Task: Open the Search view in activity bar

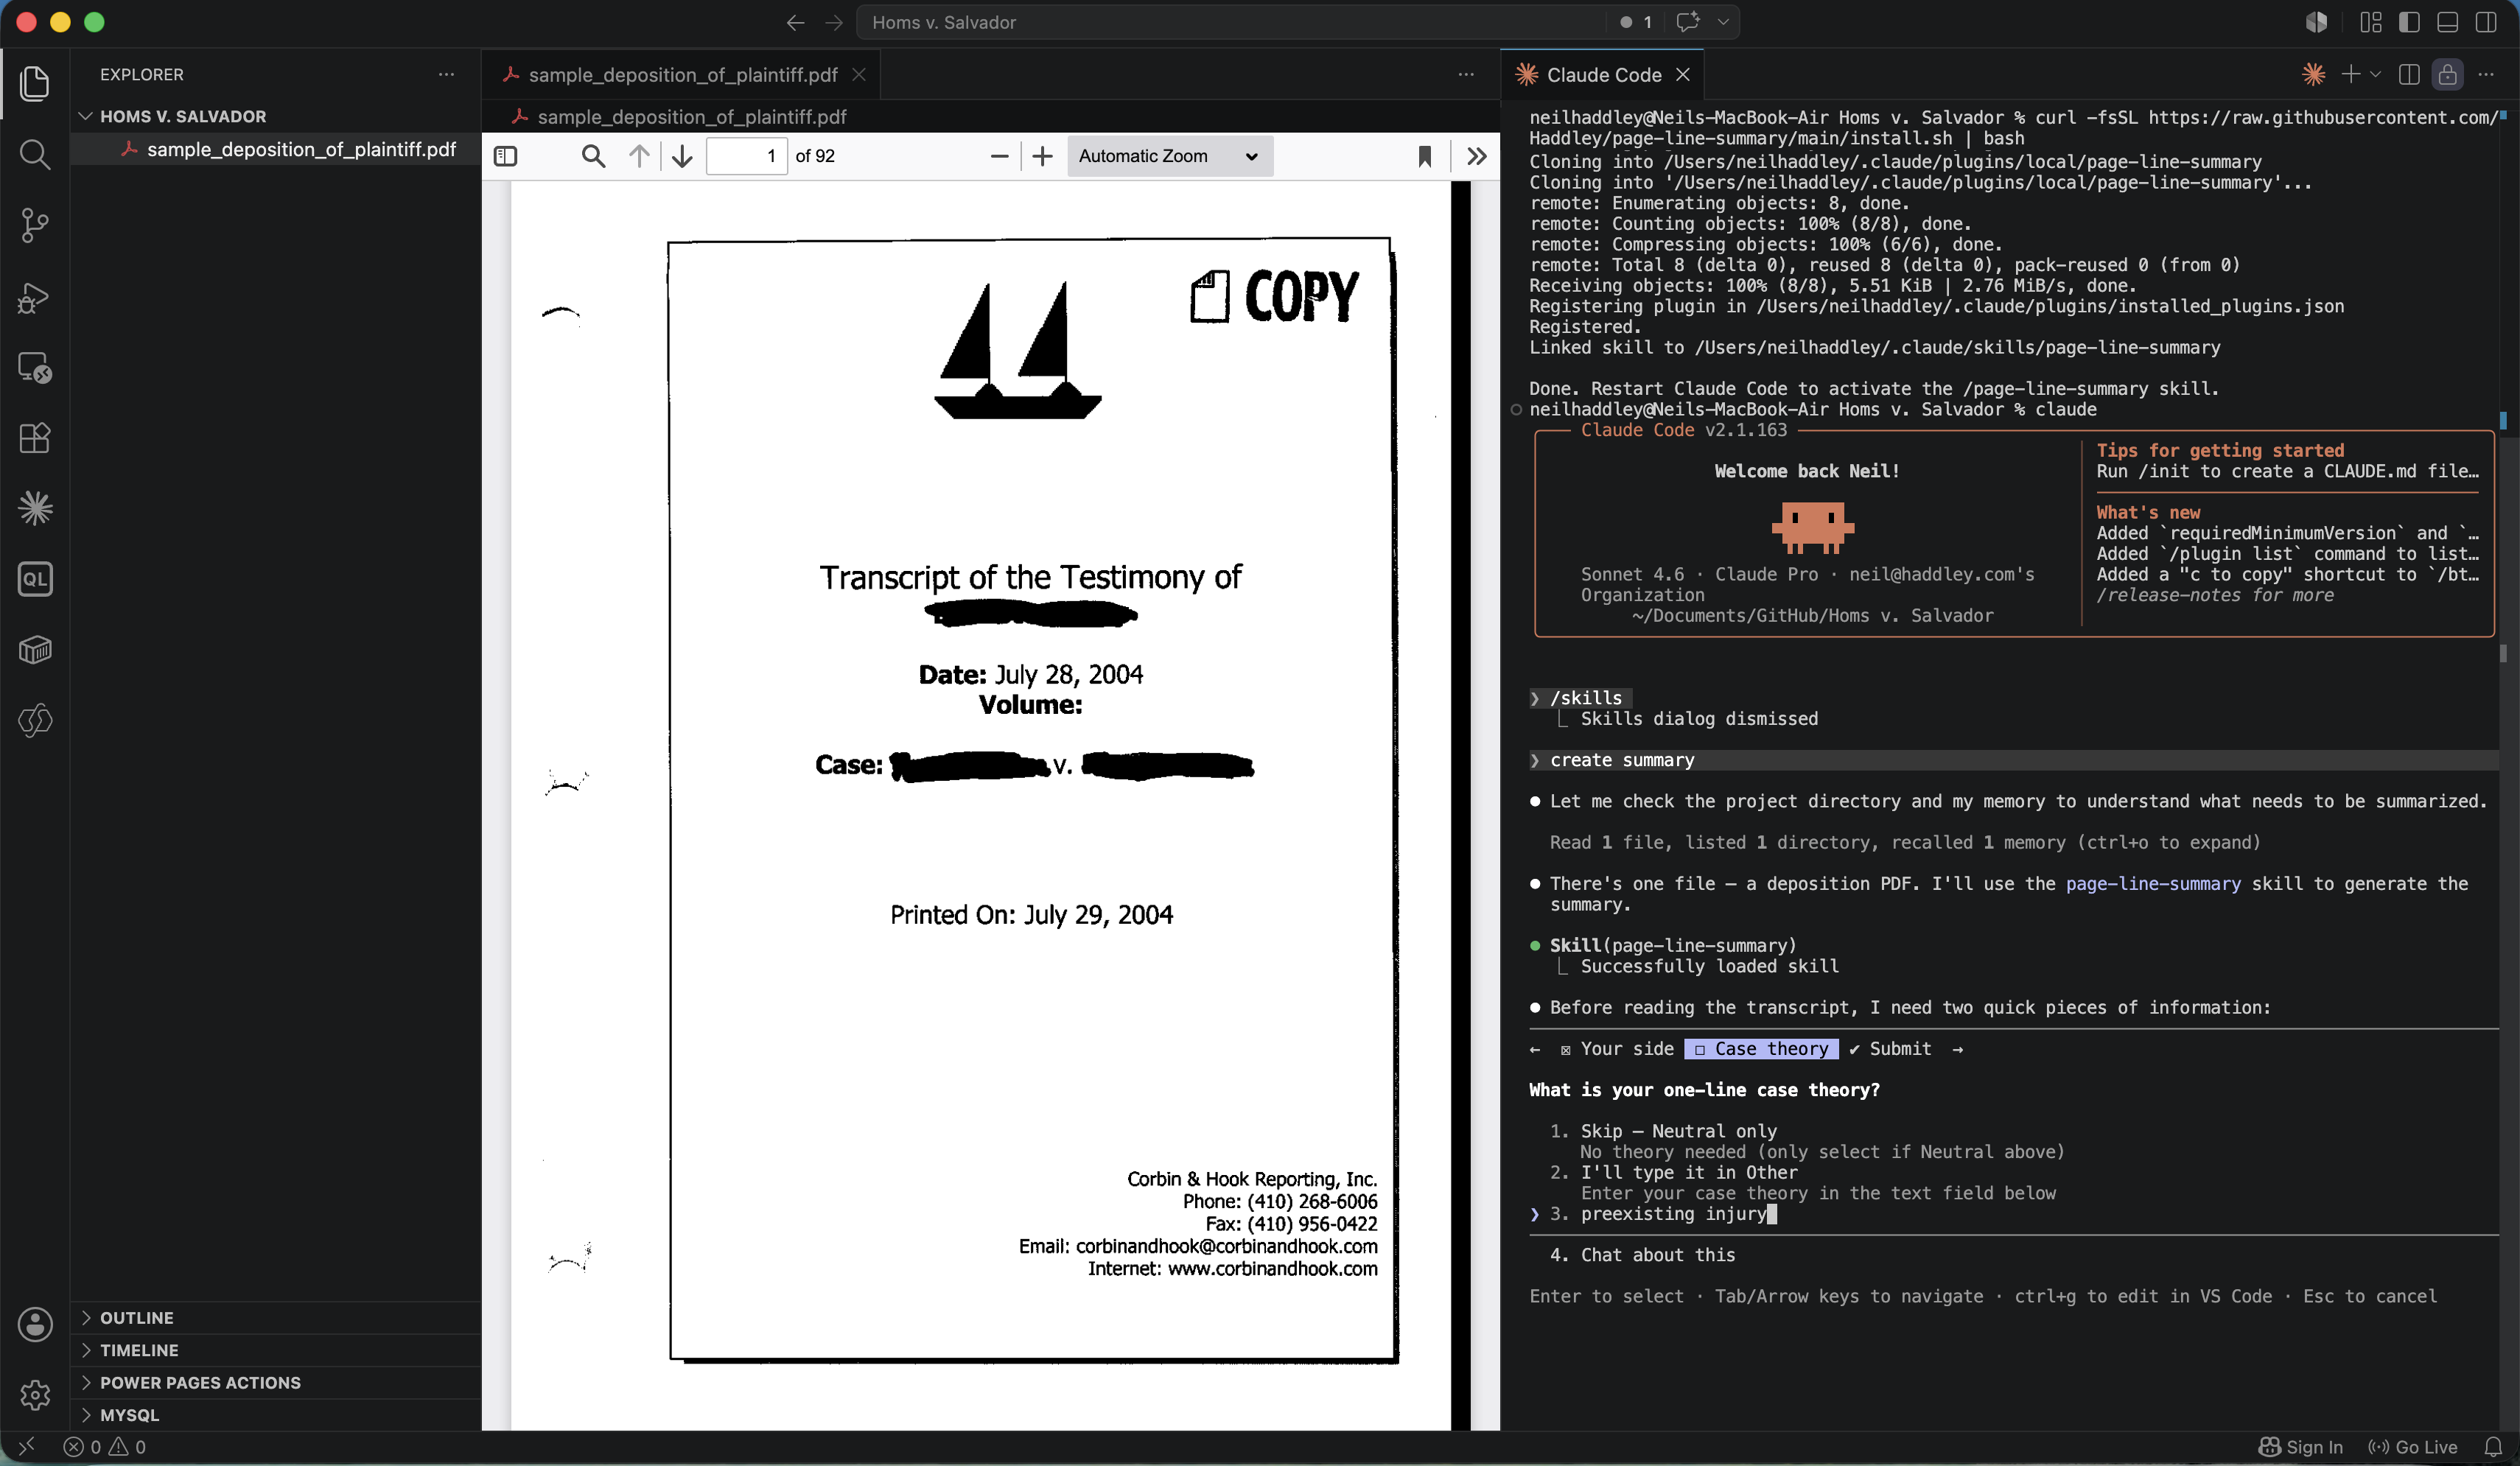Action: (35, 154)
